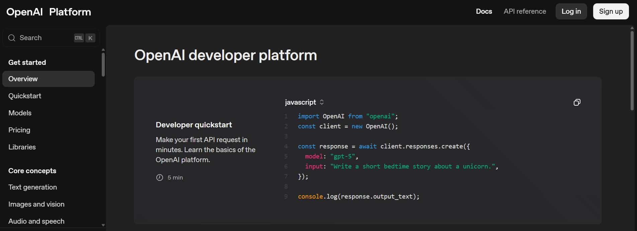Click the unicorn bedtime story input string
The width and height of the screenshot is (637, 231).
tap(413, 166)
